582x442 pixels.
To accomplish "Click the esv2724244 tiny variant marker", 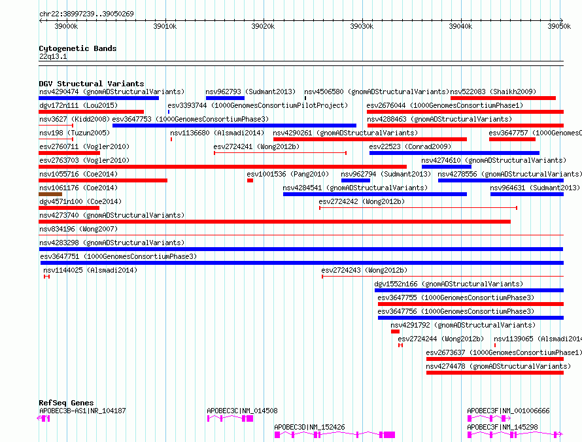I will 400,345.
